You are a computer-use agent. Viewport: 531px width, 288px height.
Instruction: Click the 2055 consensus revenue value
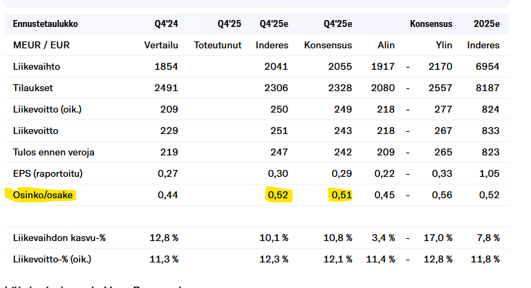coord(339,67)
